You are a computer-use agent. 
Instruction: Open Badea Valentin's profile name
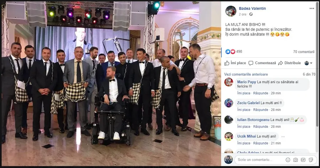252,9
